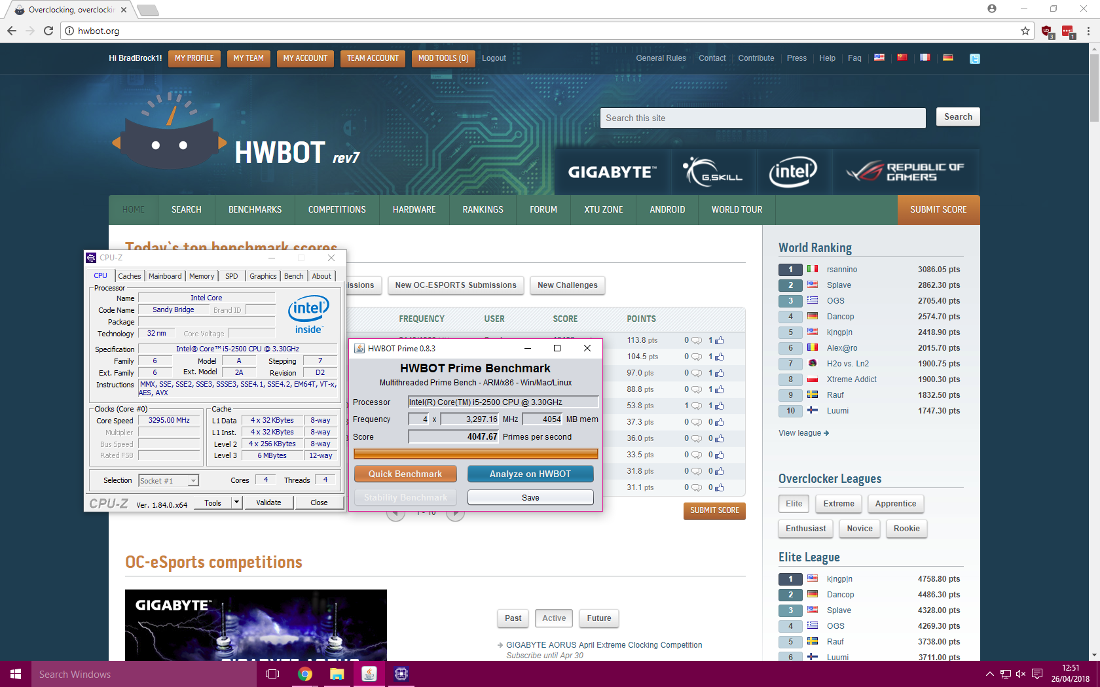Image resolution: width=1100 pixels, height=687 pixels.
Task: Open the General Rules link
Action: coord(661,58)
